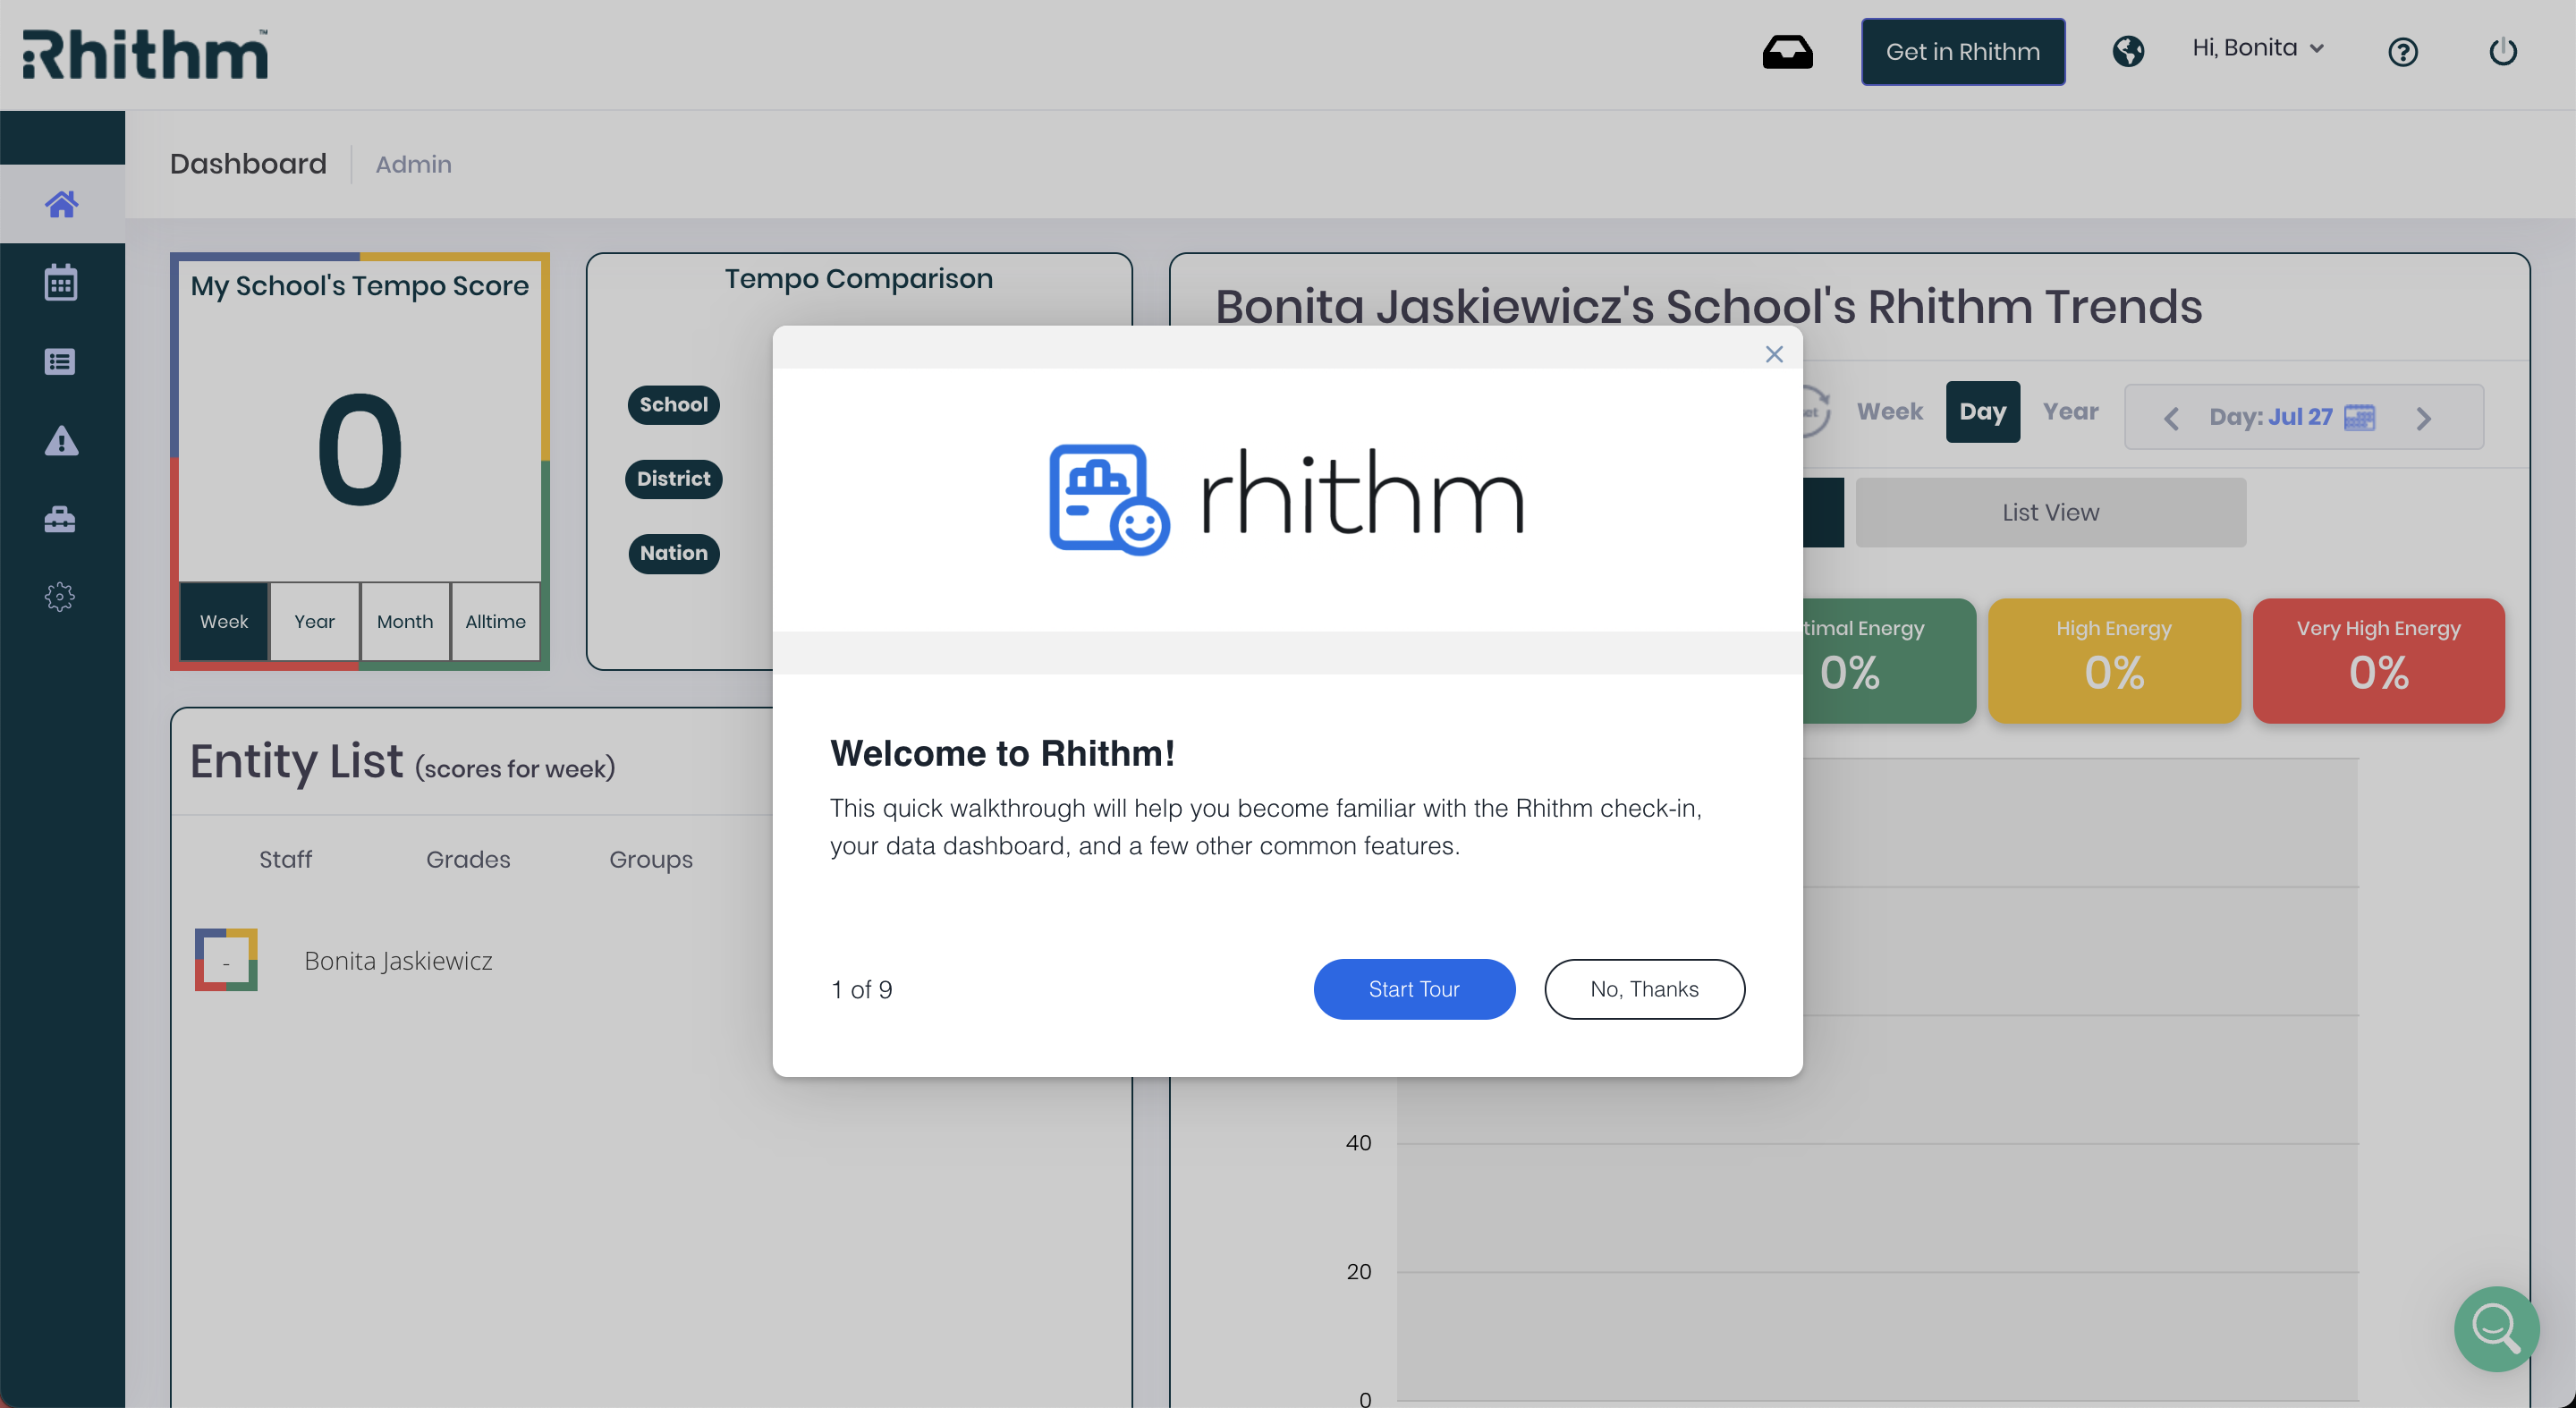Click the rhithm logo inside the dialog
This screenshot has width=2576, height=1408.
click(x=1287, y=499)
